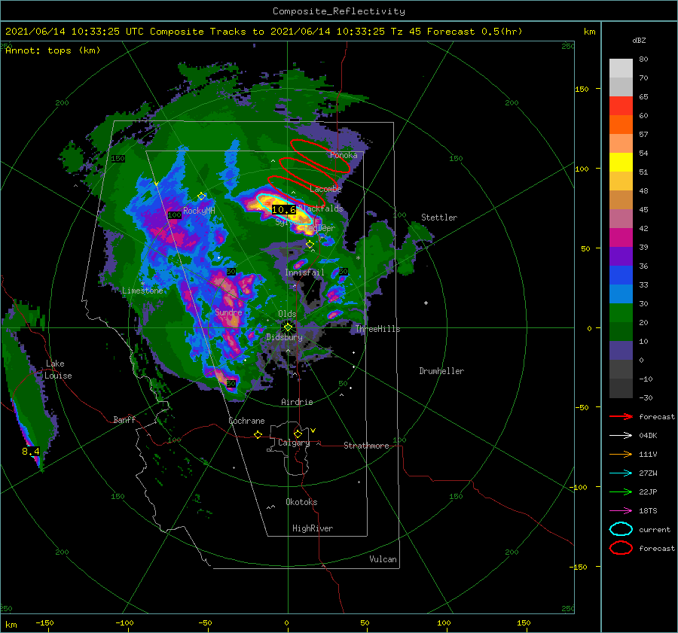
Task: Click the magenta swatch in dBZ scale
Action: (x=621, y=238)
